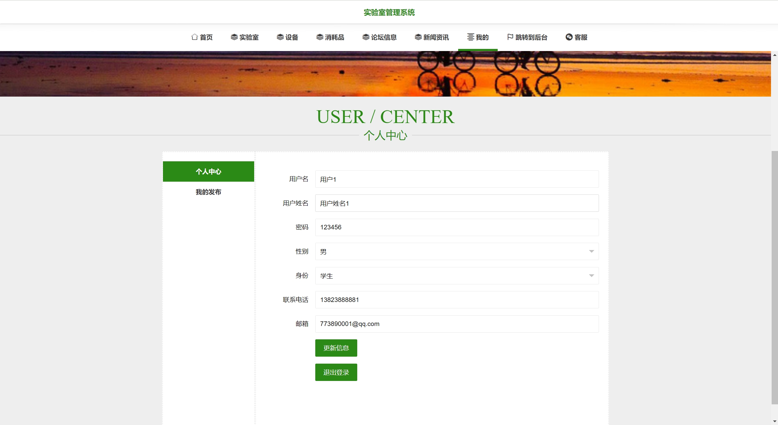This screenshot has height=425, width=778.
Task: Click the stack icon beside 论坛信息
Action: point(366,37)
